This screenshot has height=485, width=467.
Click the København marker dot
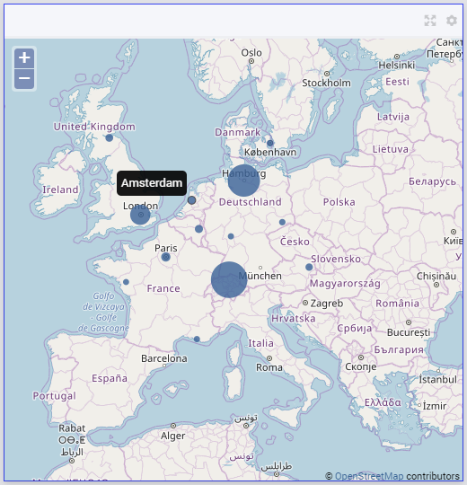pyautogui.click(x=270, y=143)
